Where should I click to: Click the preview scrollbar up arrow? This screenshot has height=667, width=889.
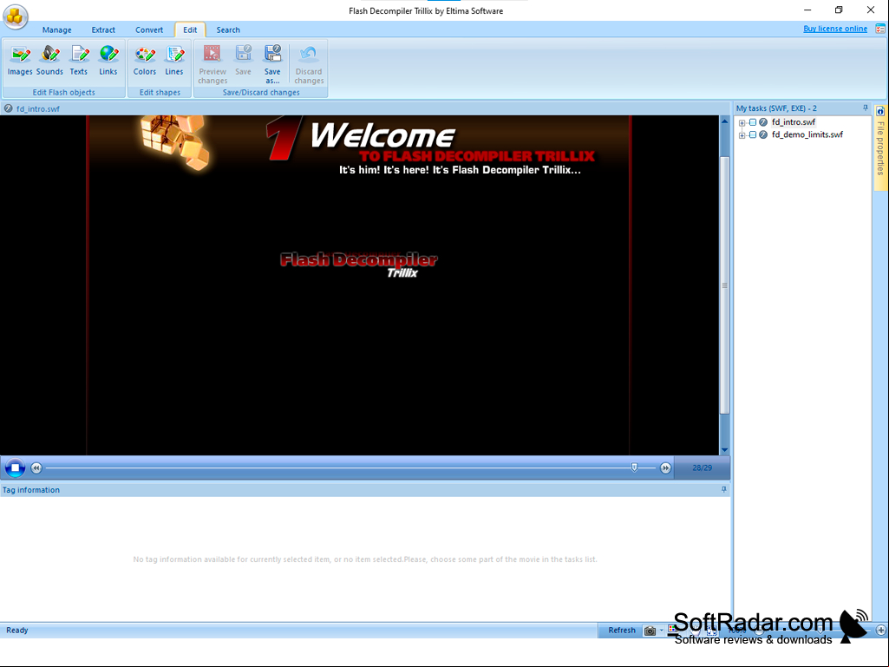click(x=724, y=121)
